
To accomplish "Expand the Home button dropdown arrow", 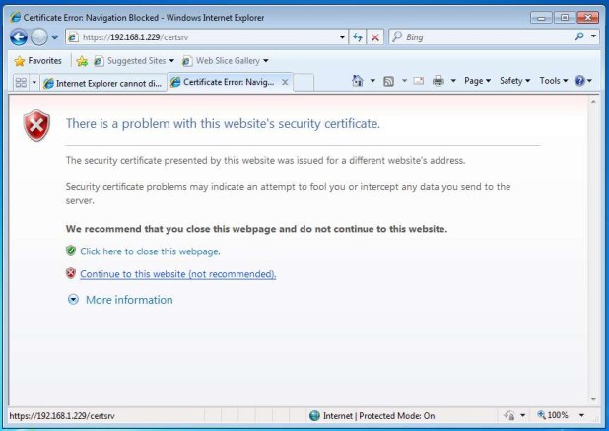I will (x=372, y=81).
